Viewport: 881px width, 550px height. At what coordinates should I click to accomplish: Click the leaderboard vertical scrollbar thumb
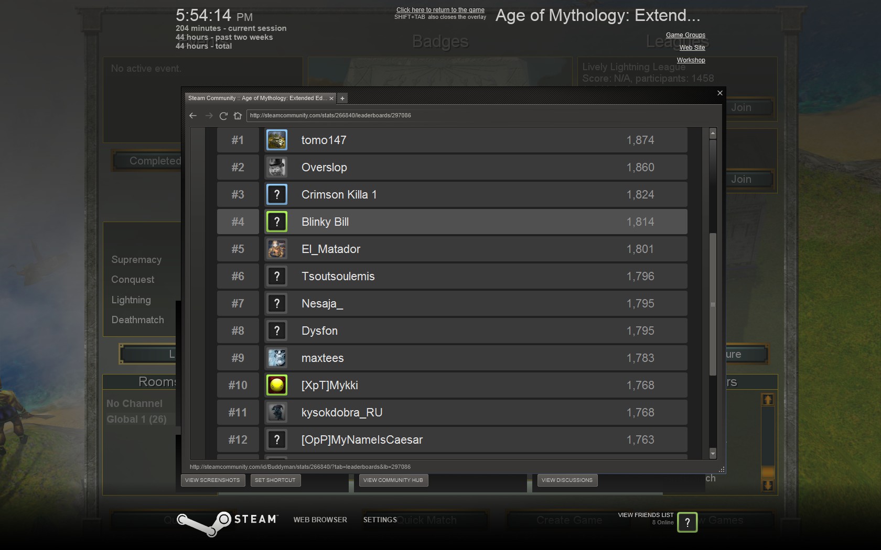[713, 304]
